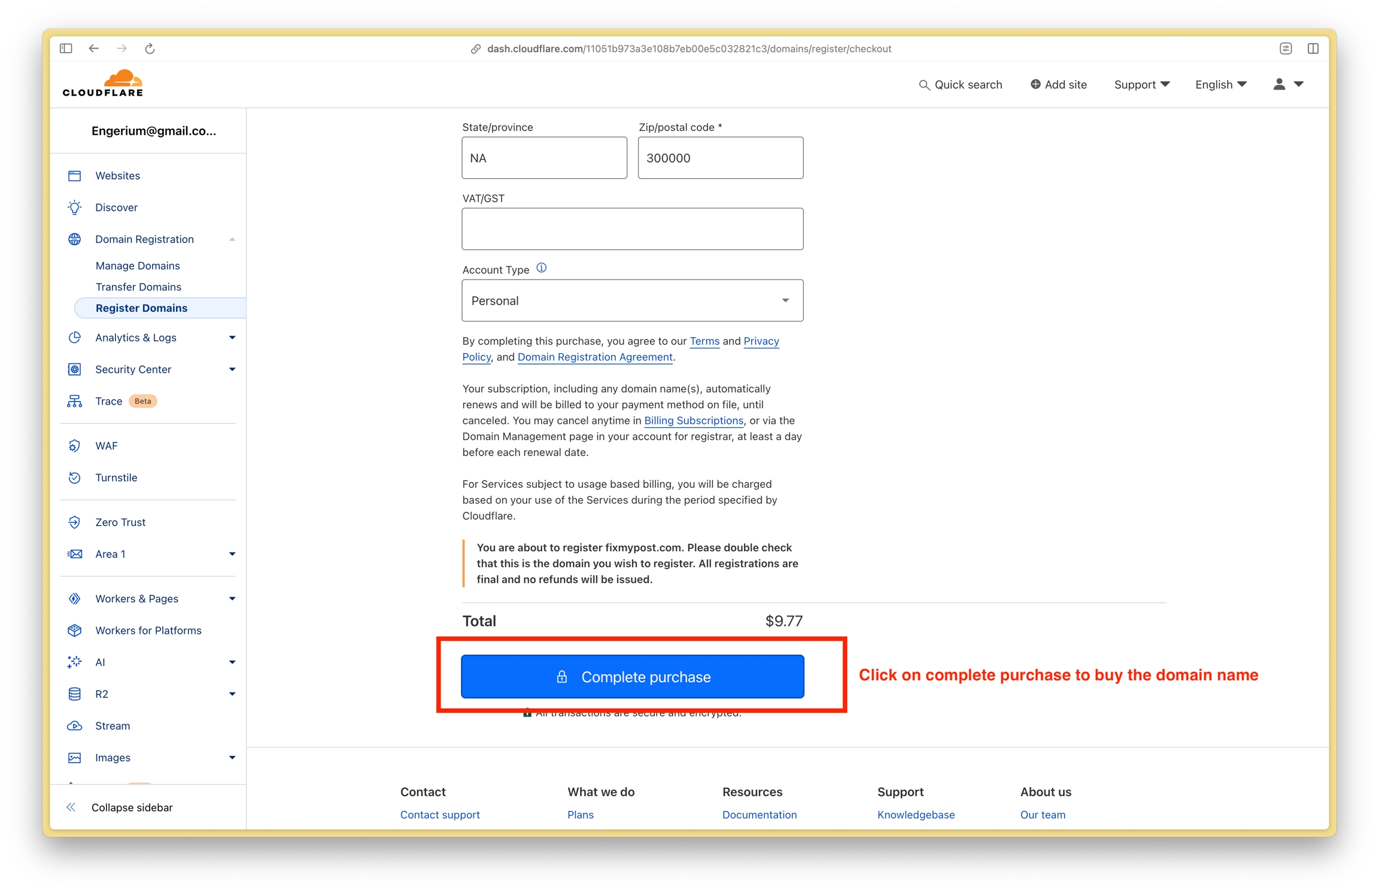Click the Contact support footer link
The image size is (1379, 893).
pyautogui.click(x=440, y=815)
